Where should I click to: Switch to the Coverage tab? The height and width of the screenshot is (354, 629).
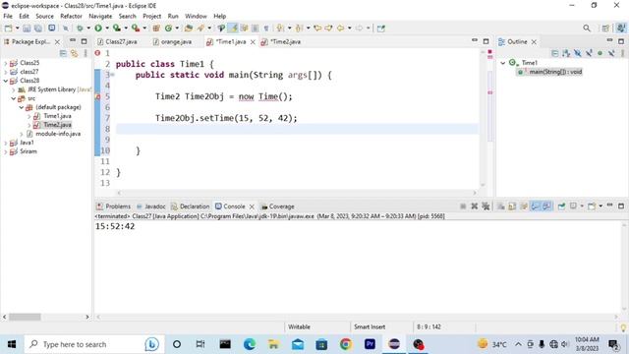(x=277, y=206)
